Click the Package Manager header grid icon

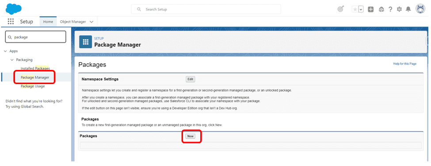(85, 42)
